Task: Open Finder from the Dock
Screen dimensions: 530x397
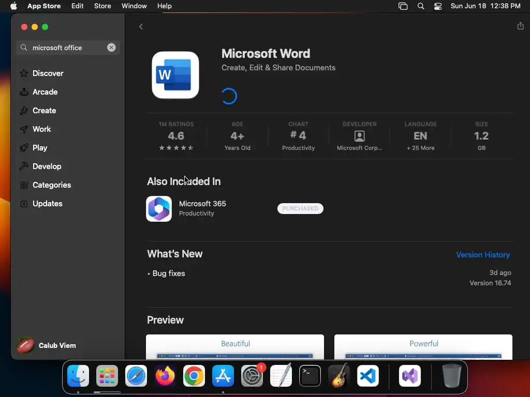Action: point(78,376)
